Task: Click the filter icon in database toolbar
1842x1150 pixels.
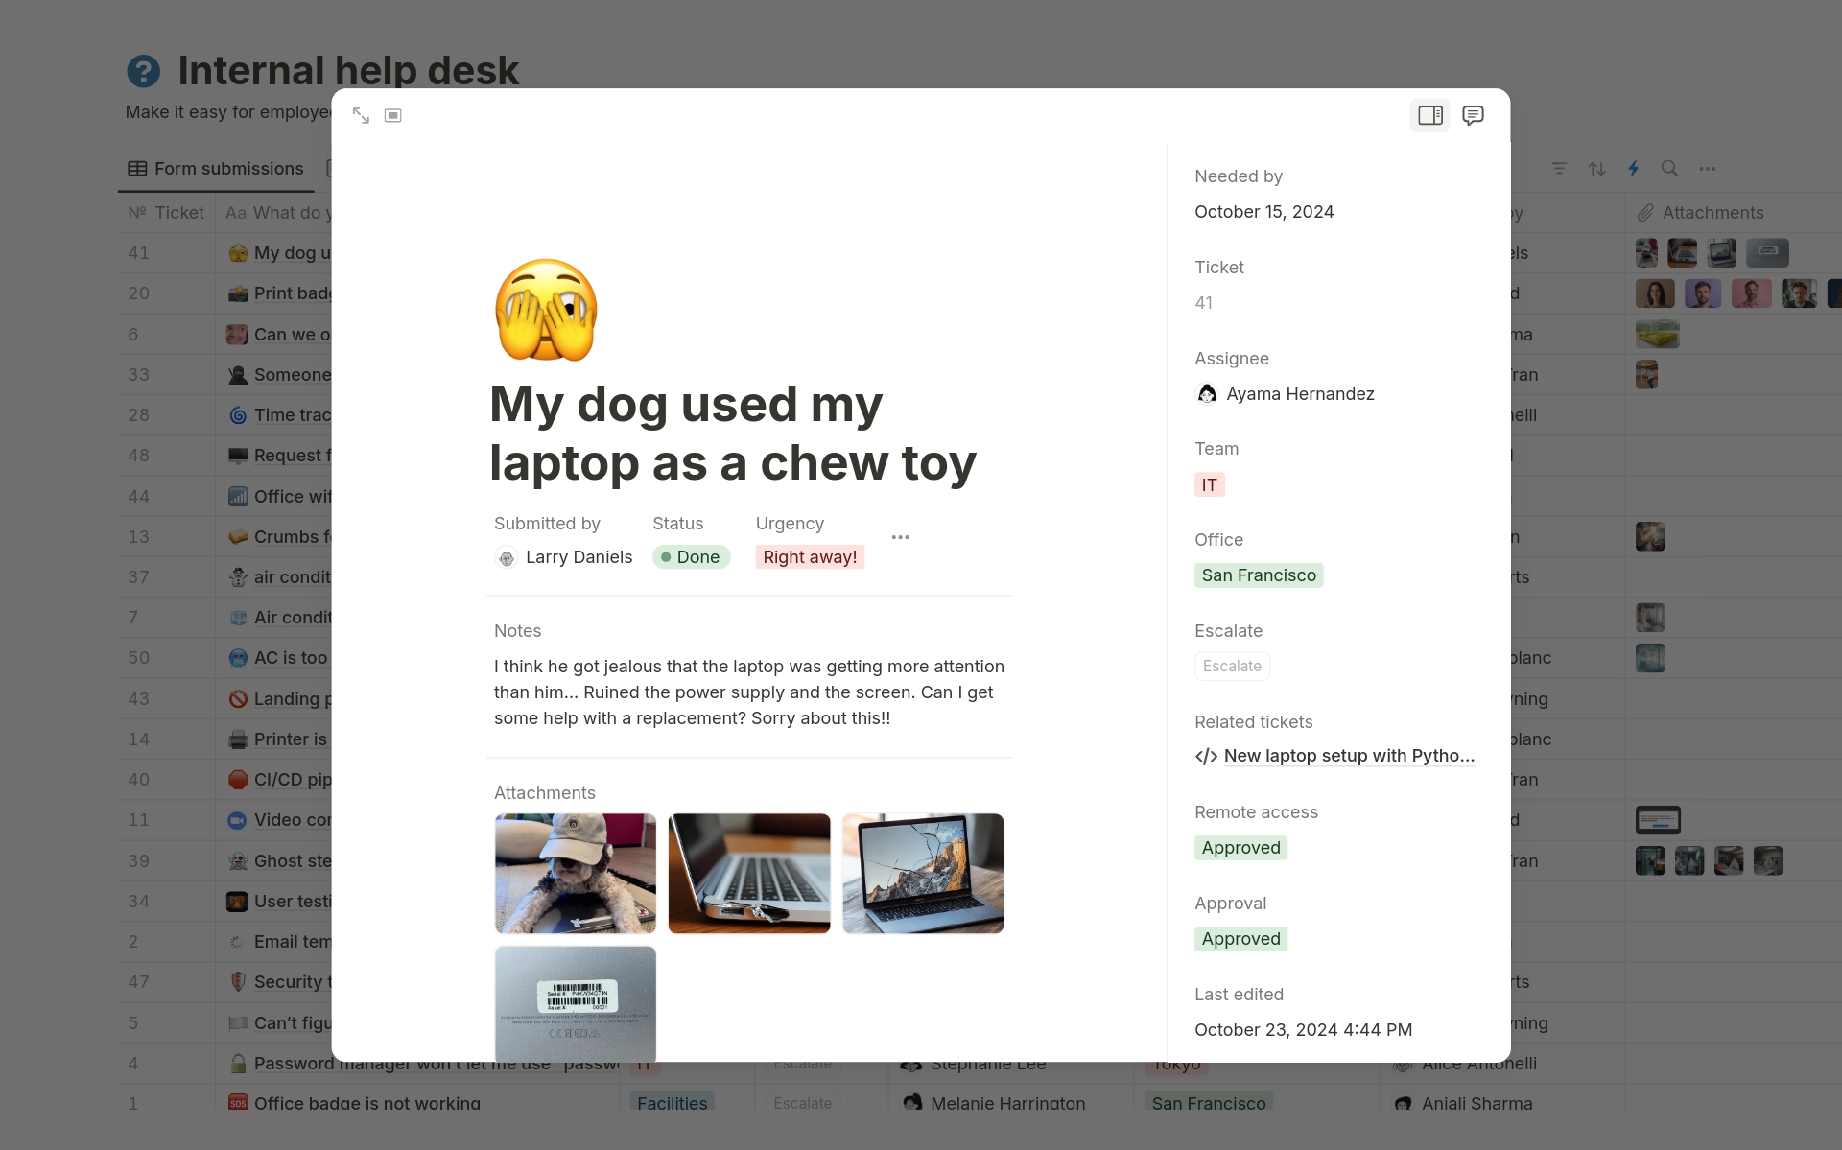Action: (x=1559, y=169)
